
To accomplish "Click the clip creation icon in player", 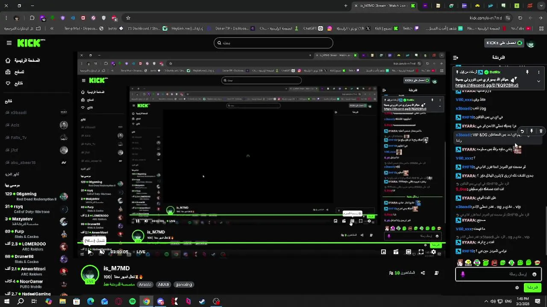I will click(x=396, y=252).
